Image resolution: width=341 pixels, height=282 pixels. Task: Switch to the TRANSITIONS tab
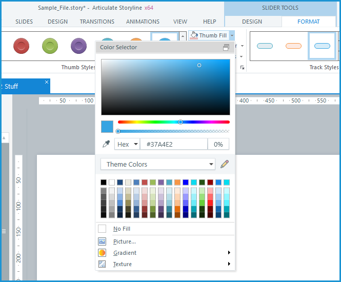point(97,22)
